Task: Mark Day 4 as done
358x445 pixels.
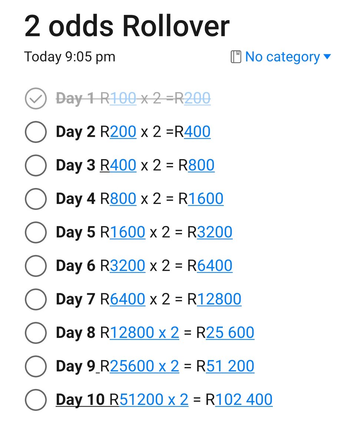Action: pos(36,199)
